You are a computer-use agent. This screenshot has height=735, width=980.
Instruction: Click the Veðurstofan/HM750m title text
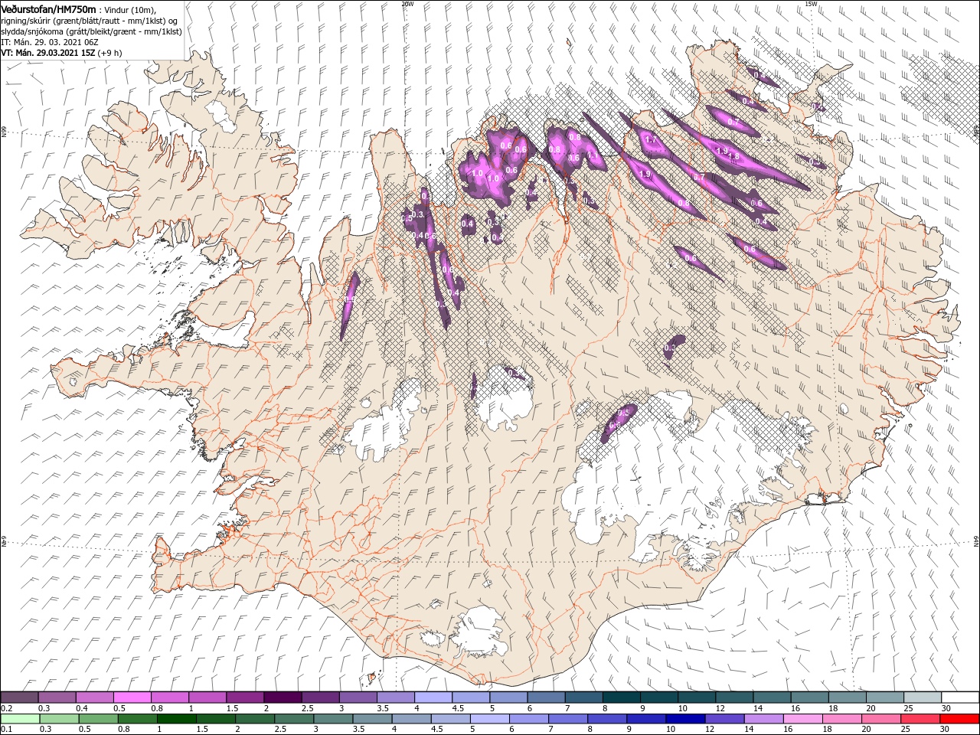(49, 8)
